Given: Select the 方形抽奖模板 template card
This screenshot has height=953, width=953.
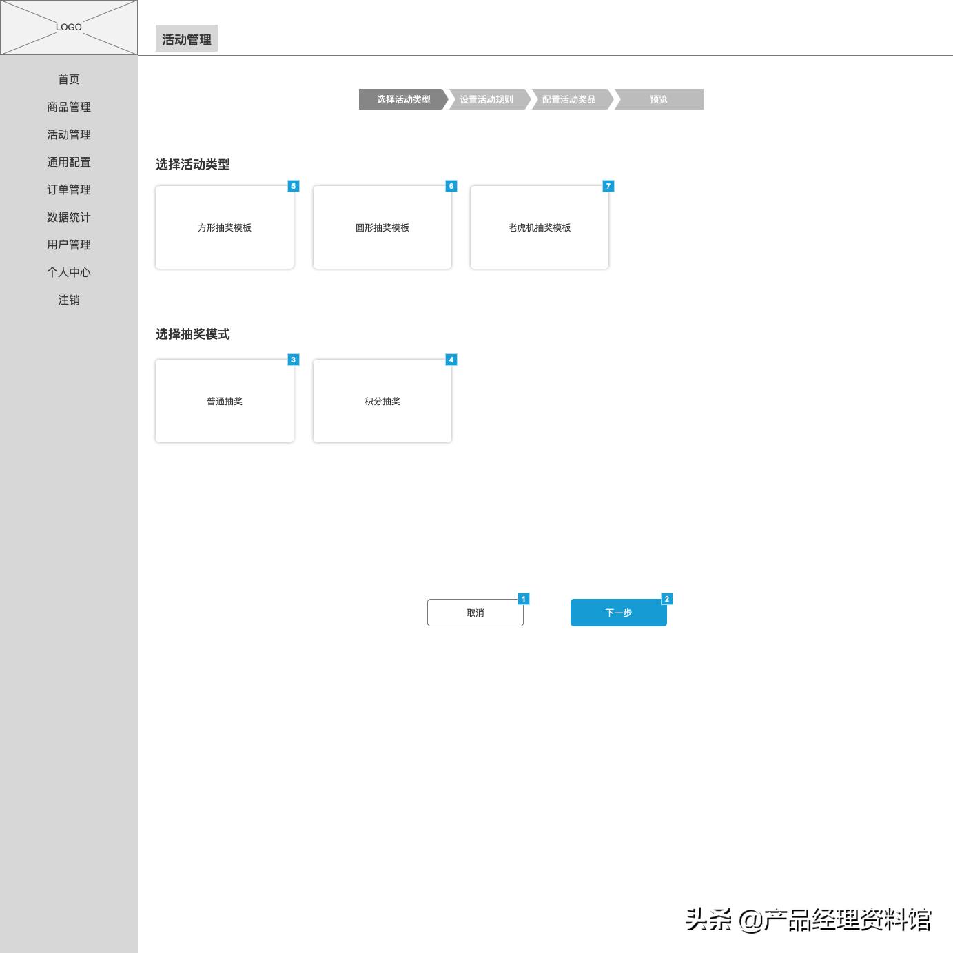Looking at the screenshot, I should pos(225,227).
